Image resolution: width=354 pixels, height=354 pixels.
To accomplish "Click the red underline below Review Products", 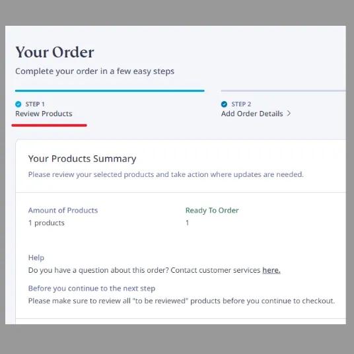I will coord(50,125).
